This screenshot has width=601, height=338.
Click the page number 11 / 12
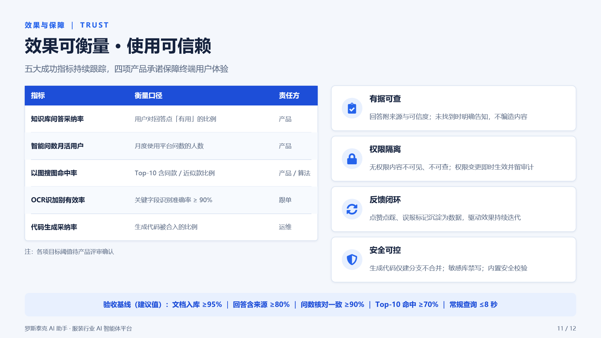(567, 328)
